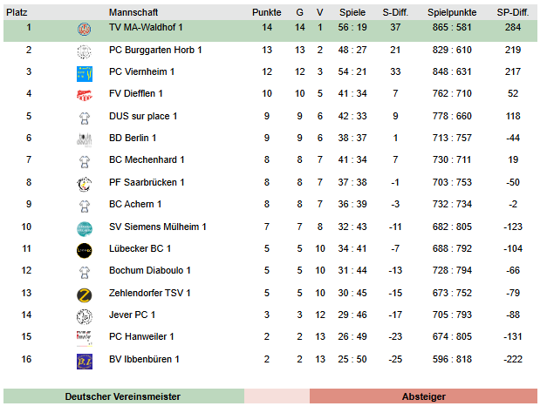The image size is (547, 413).
Task: Click the PC Hanweiler 1 club logo
Action: coord(84,337)
